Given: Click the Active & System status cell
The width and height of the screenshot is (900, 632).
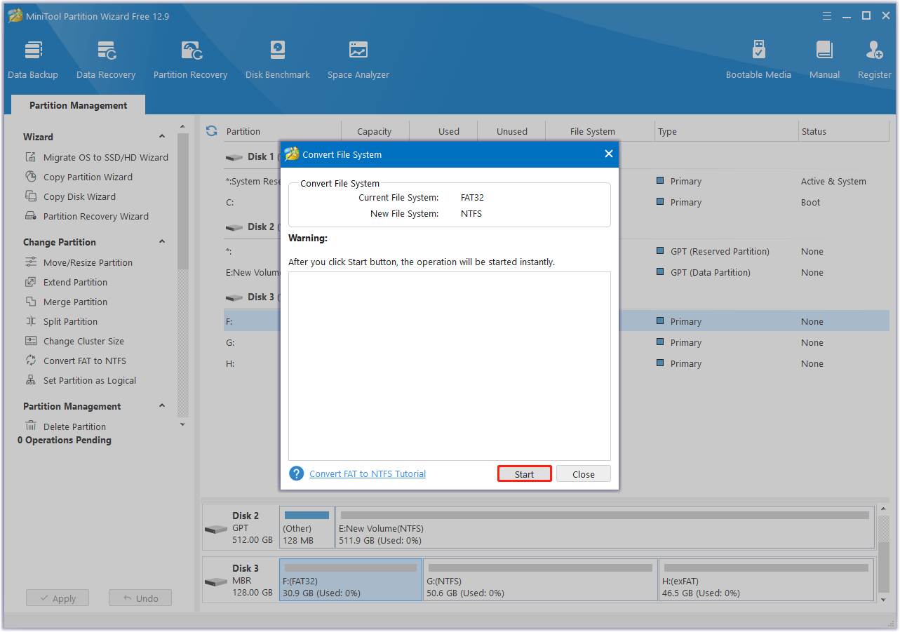Looking at the screenshot, I should tap(833, 181).
